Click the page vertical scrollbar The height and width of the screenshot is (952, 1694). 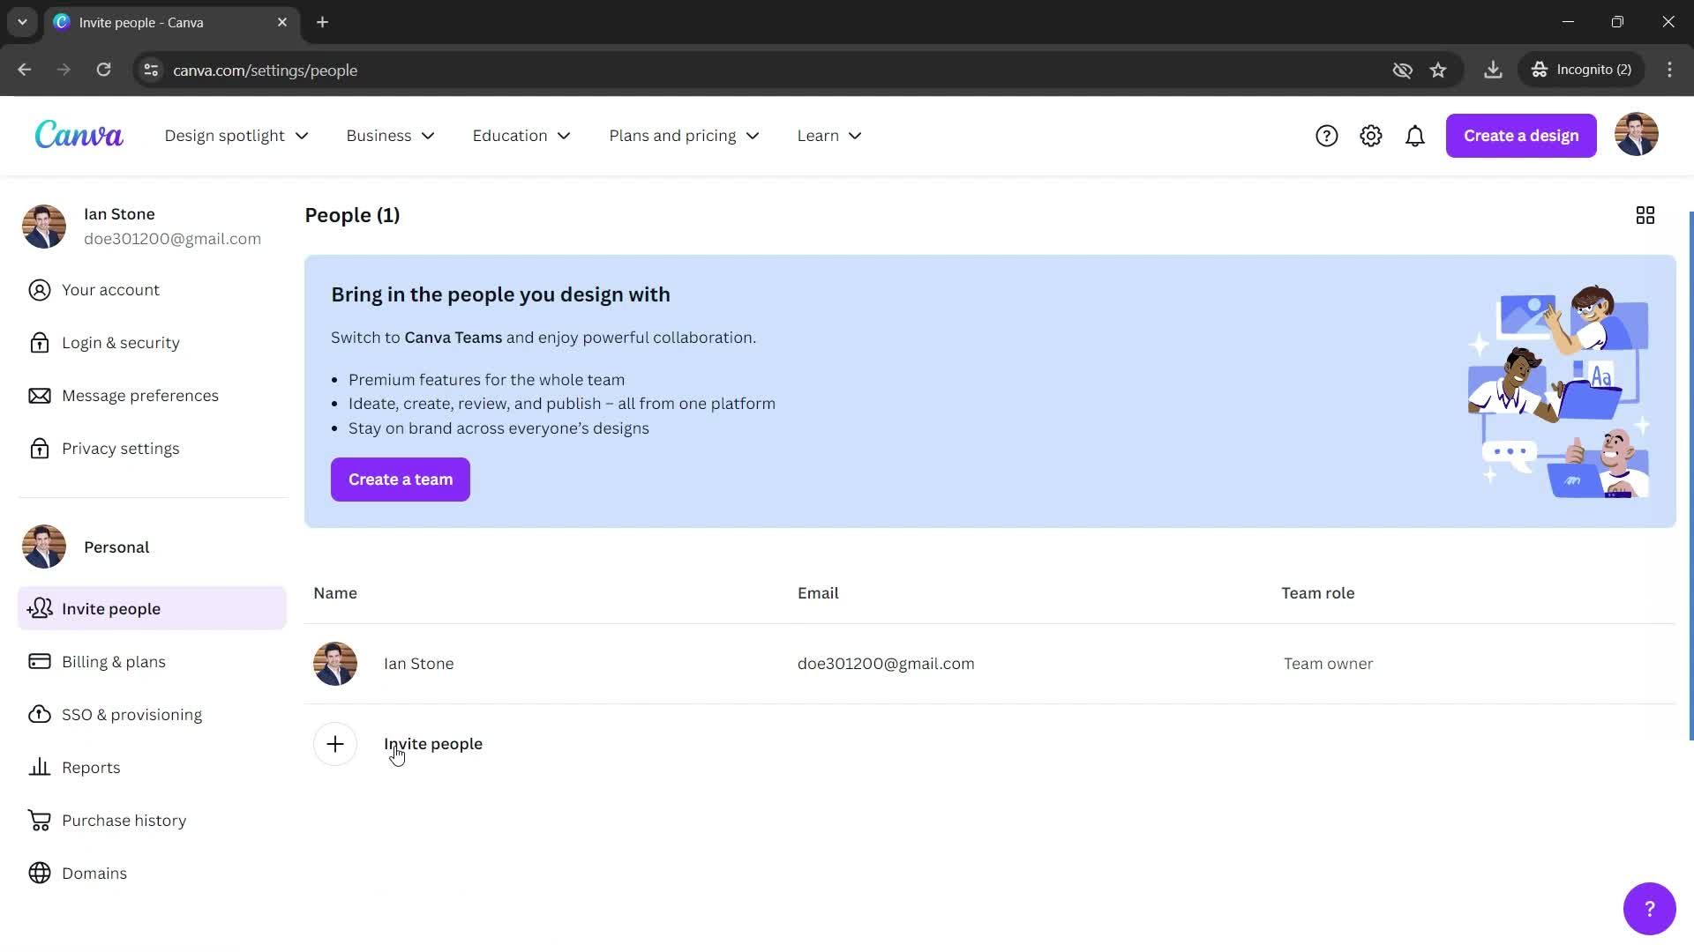click(1690, 476)
